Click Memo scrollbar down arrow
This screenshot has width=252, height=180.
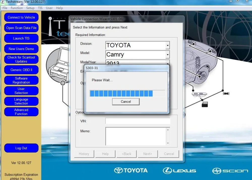(168, 143)
